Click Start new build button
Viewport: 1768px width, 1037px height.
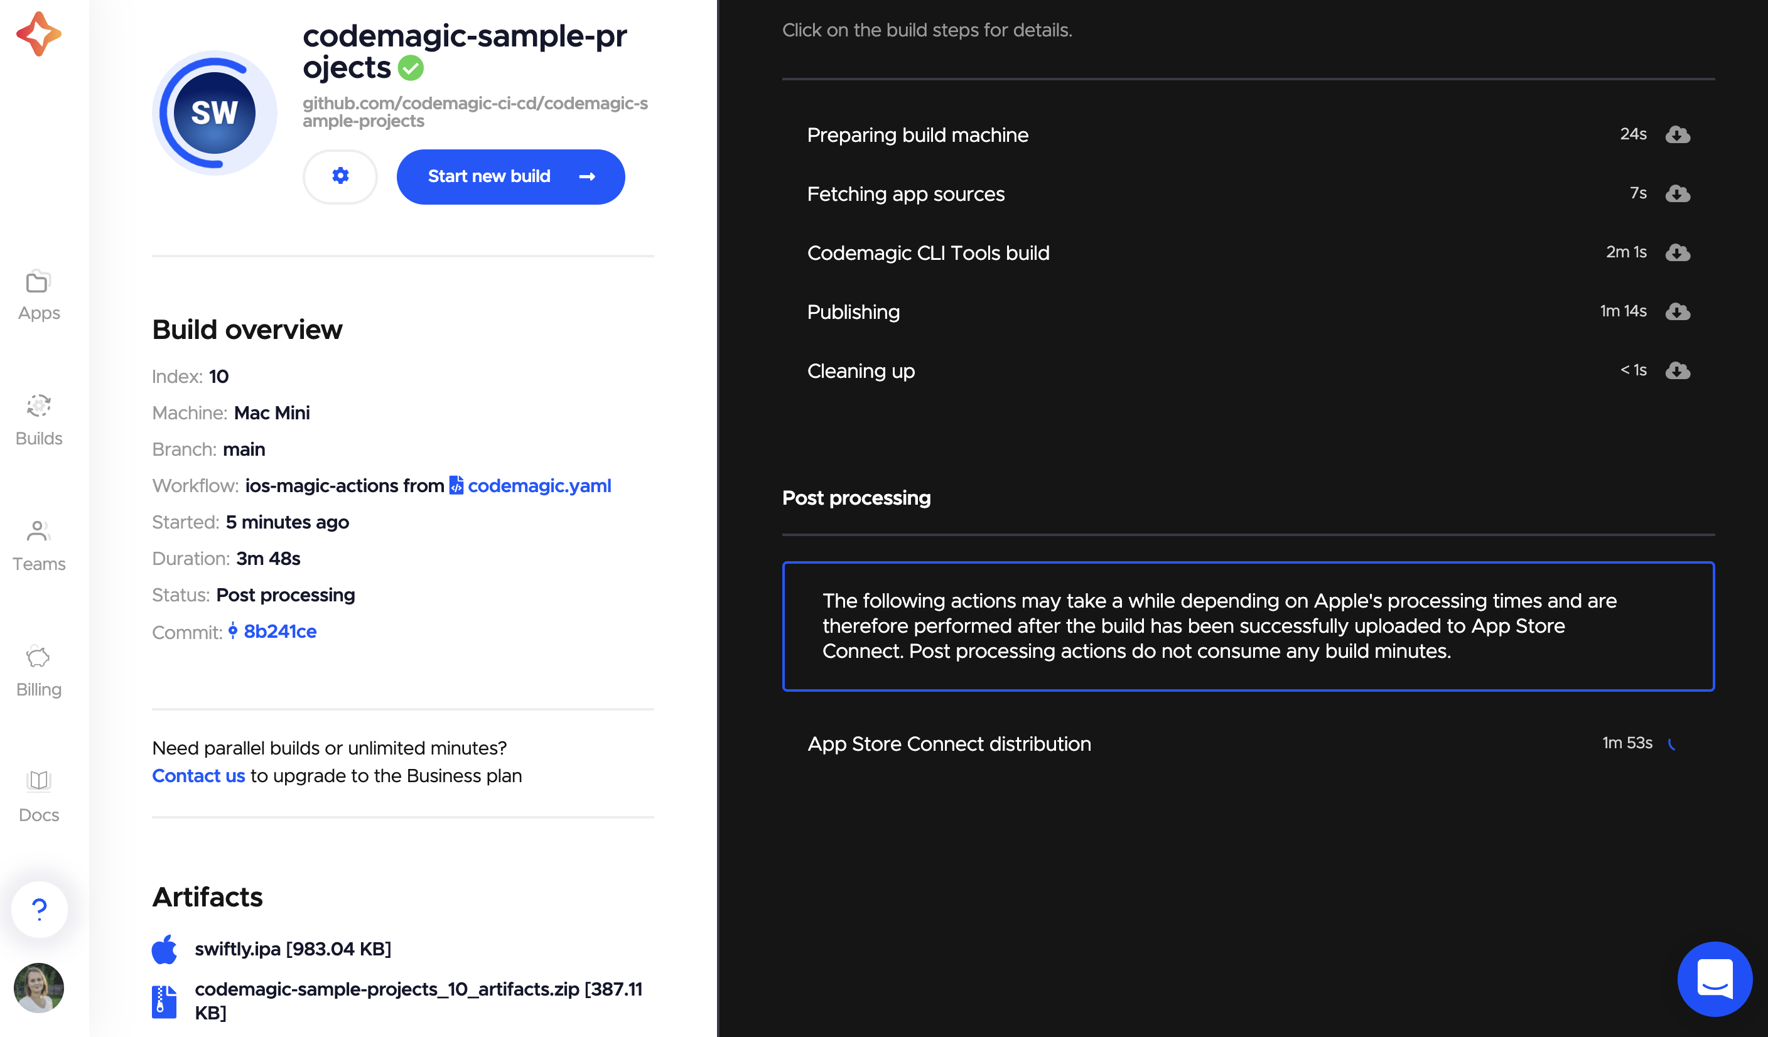[x=511, y=176]
